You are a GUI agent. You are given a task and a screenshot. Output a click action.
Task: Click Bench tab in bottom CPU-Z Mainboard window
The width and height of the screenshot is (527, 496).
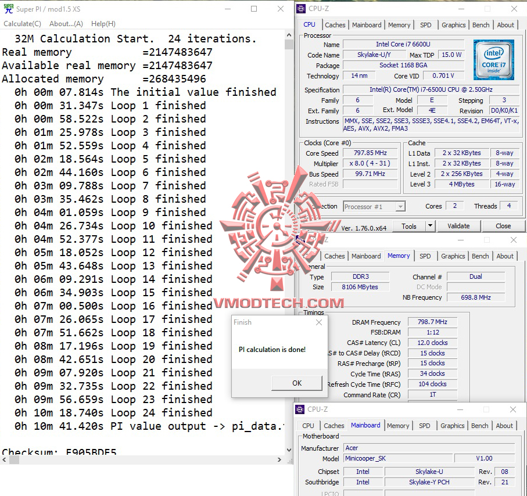point(479,426)
